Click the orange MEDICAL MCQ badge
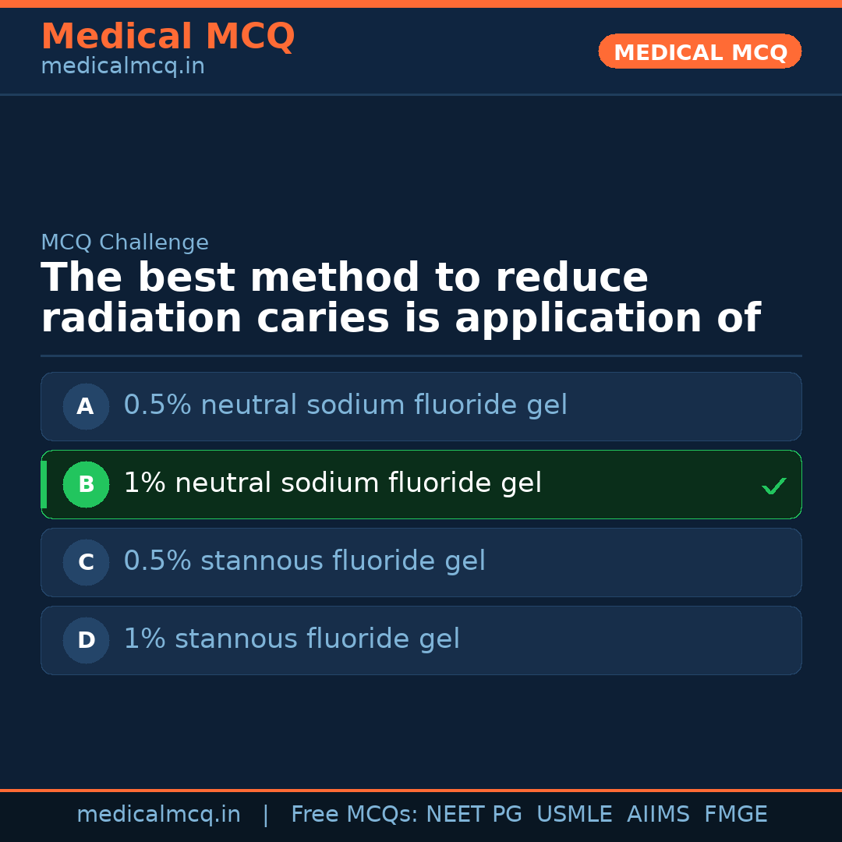Screen dimensions: 842x842 tap(699, 51)
